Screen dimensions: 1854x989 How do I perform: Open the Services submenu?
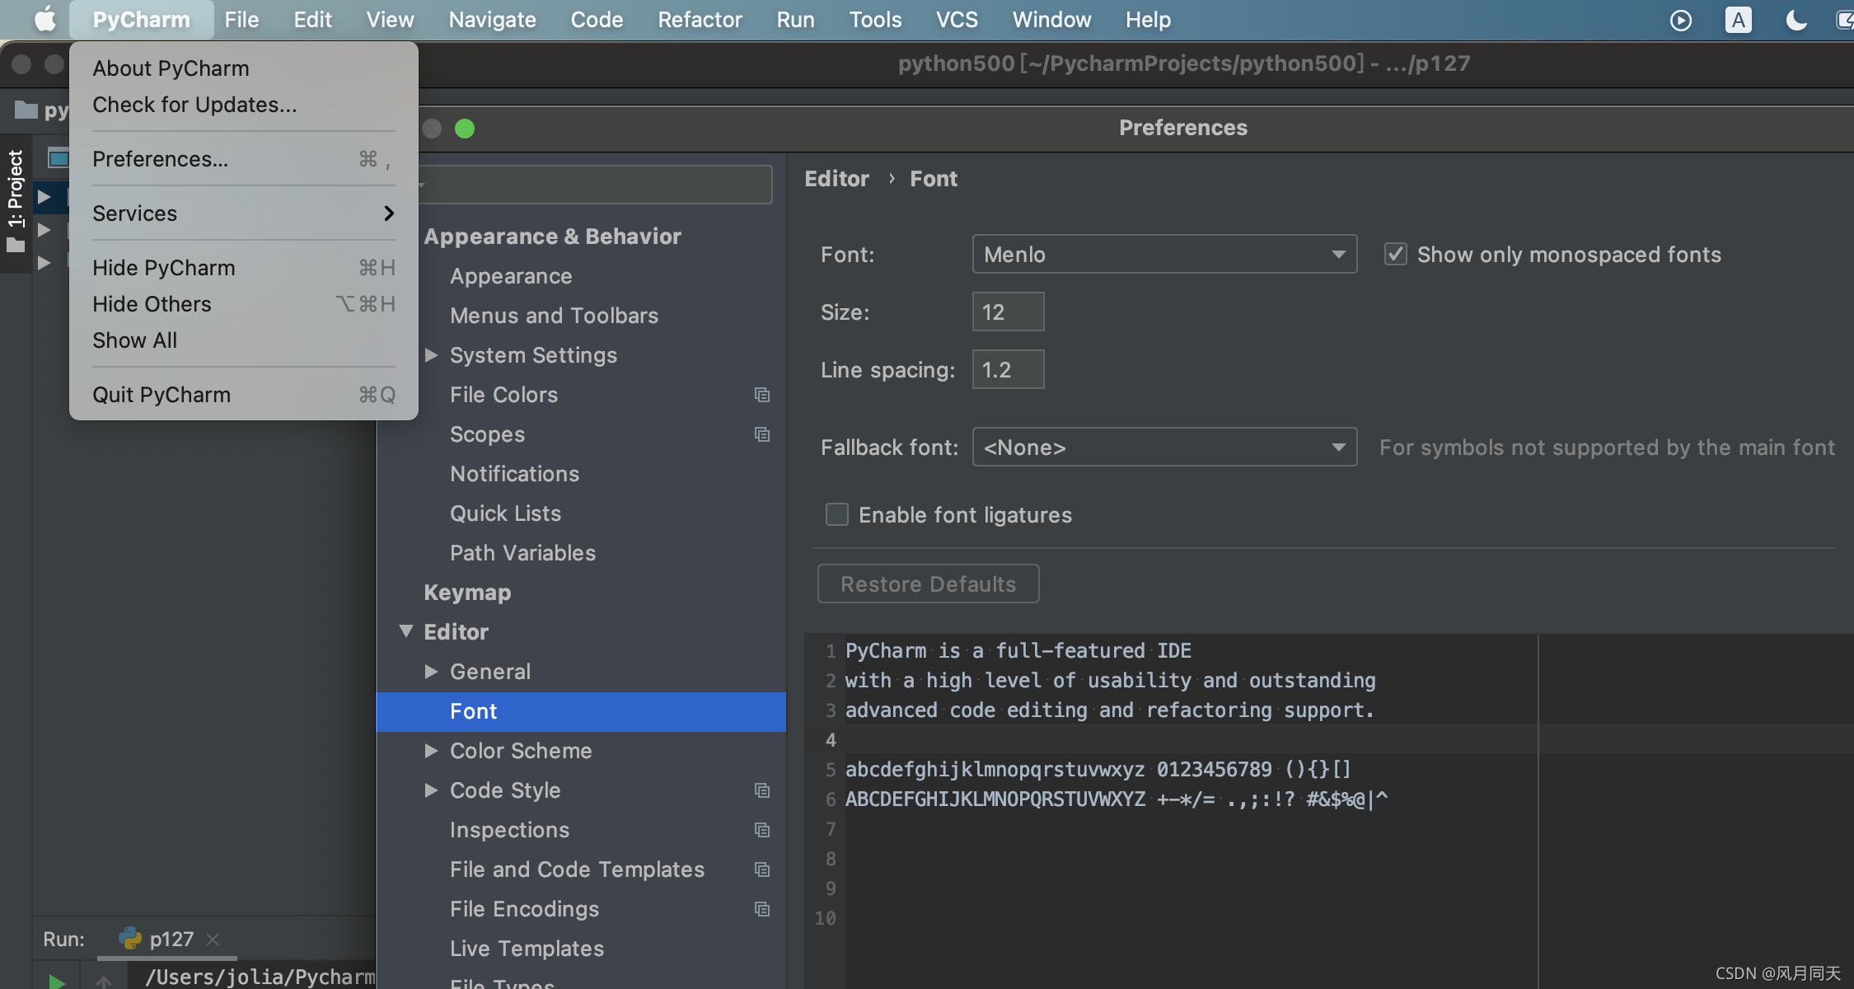click(x=244, y=213)
